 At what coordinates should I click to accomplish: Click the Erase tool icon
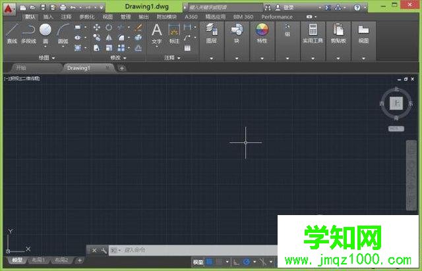pos(138,28)
